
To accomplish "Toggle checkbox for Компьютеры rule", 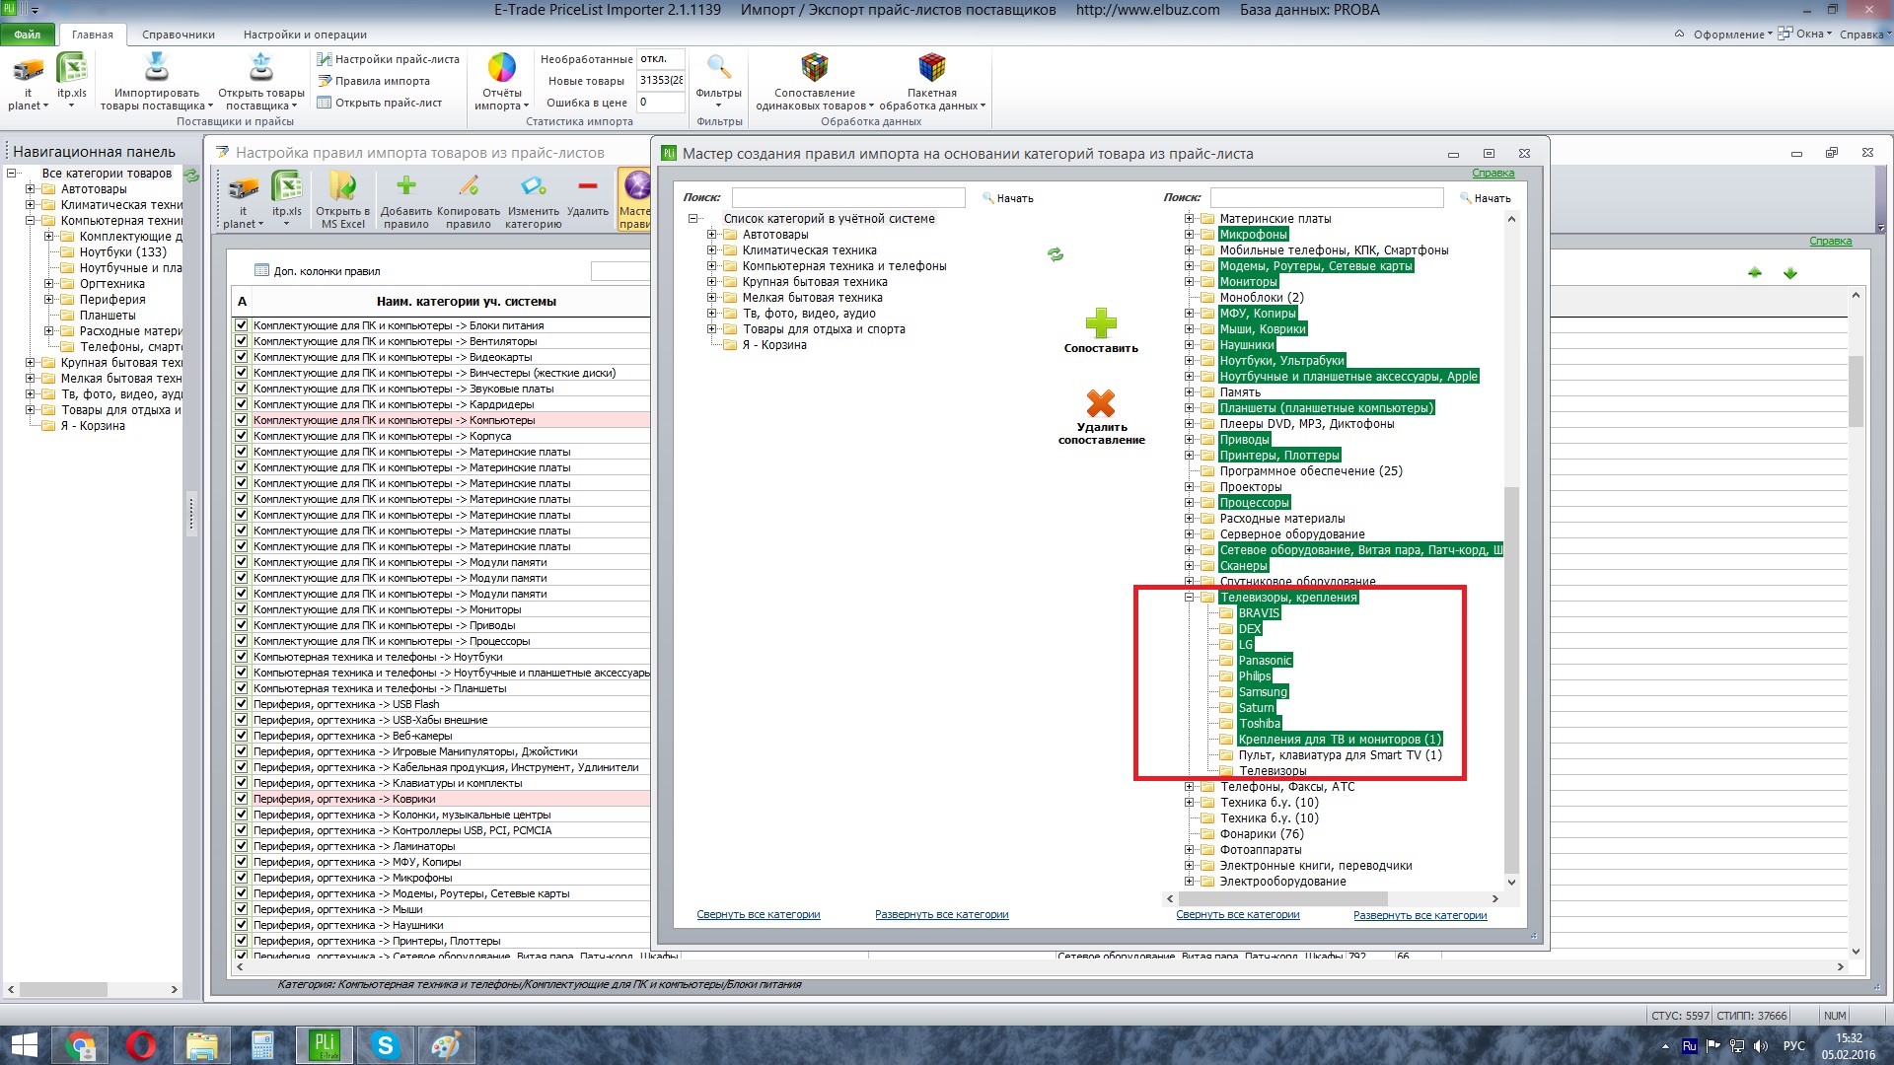I will click(x=242, y=420).
